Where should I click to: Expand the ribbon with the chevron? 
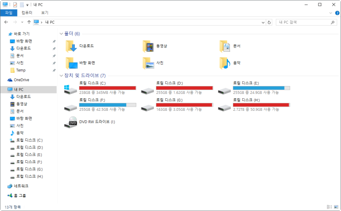click(x=330, y=13)
